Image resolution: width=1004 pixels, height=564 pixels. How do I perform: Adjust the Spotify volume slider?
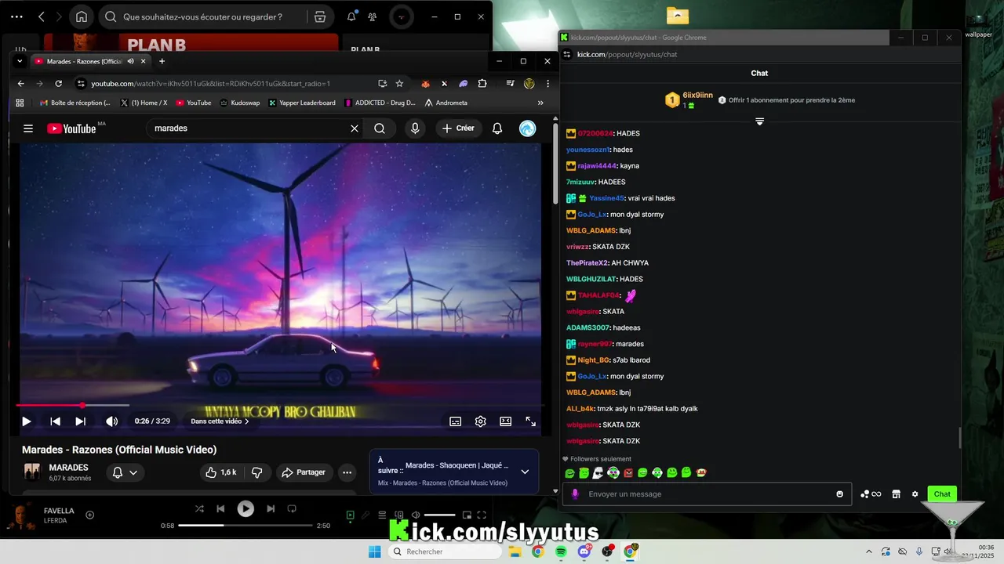[x=439, y=515]
